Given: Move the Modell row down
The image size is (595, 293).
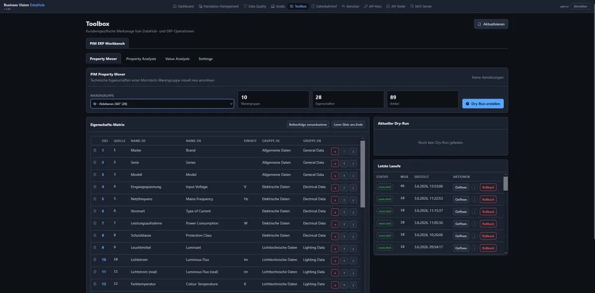Looking at the screenshot, I should pyautogui.click(x=353, y=175).
